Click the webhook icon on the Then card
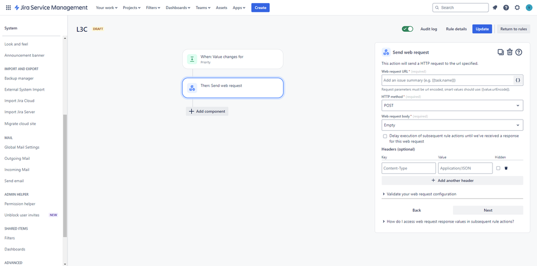Screen dimensions: 537x266 click(x=192, y=88)
